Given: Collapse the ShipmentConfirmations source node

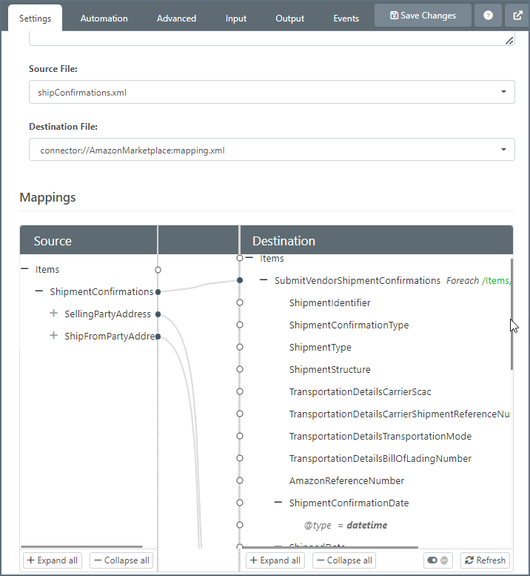Looking at the screenshot, I should pyautogui.click(x=39, y=291).
